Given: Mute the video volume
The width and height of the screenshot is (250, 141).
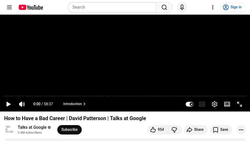Looking at the screenshot, I should tap(22, 104).
